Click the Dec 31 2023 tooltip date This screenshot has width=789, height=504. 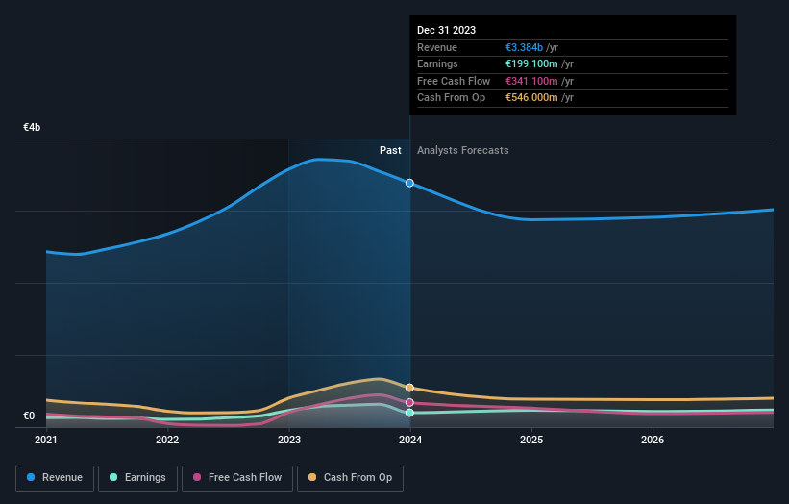[x=446, y=30]
